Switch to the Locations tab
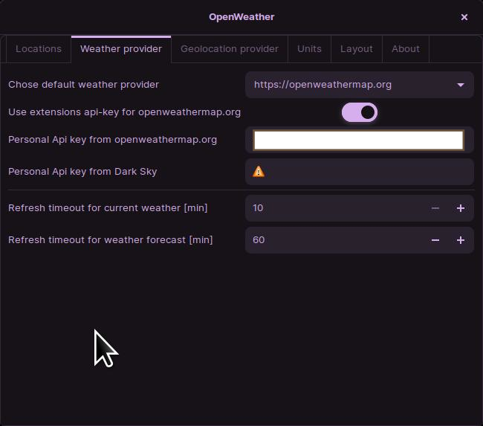Viewport: 483px width, 426px height. click(39, 49)
